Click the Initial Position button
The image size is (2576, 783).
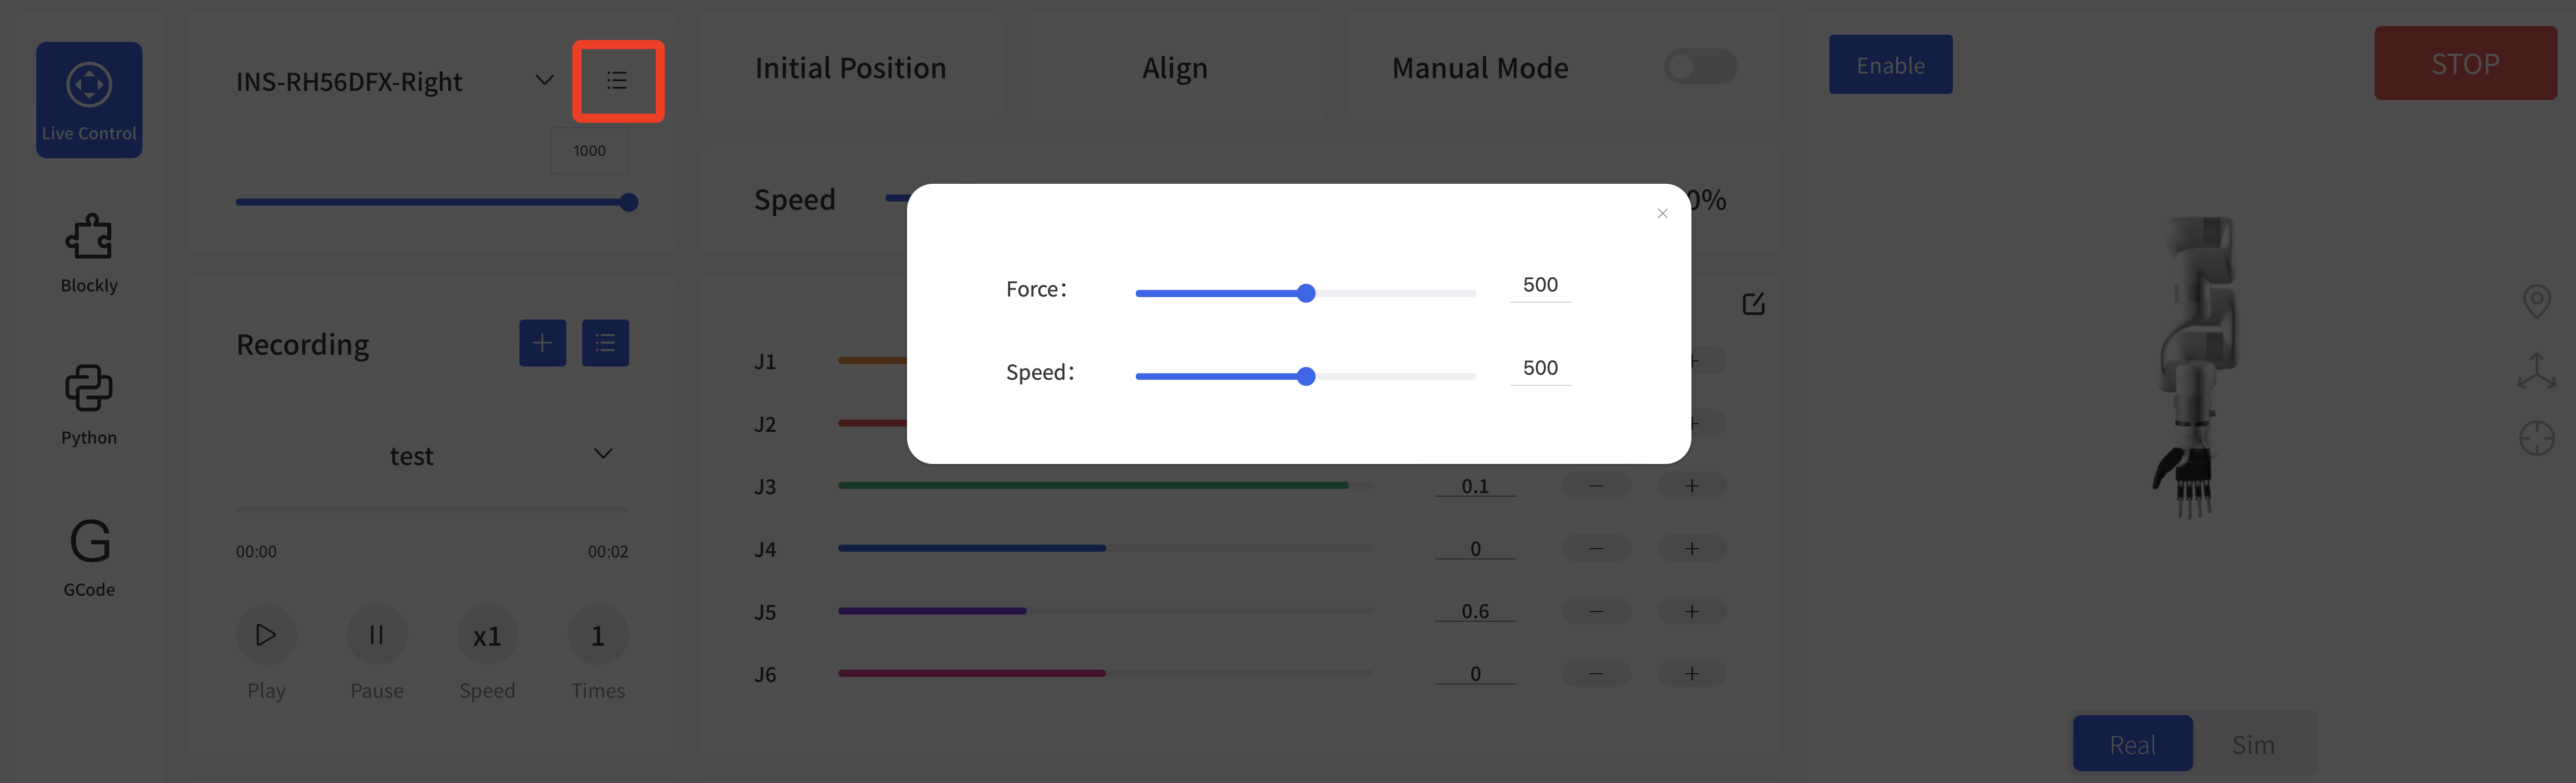point(850,68)
